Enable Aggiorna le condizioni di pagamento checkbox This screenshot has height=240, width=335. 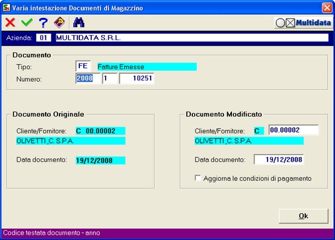coord(198,178)
